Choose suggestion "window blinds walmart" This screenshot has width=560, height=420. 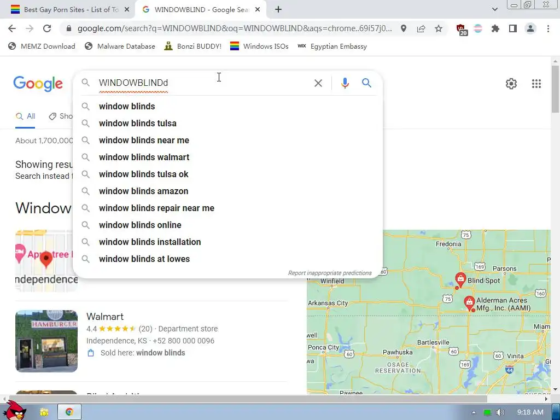coord(227,157)
